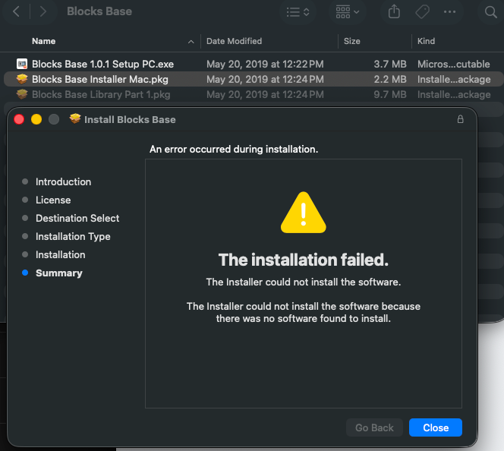Click 'Micros...cutable' kind cell

coord(454,64)
